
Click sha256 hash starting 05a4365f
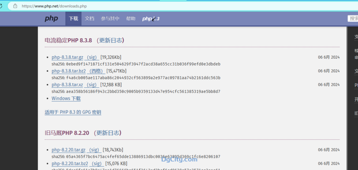143,156
